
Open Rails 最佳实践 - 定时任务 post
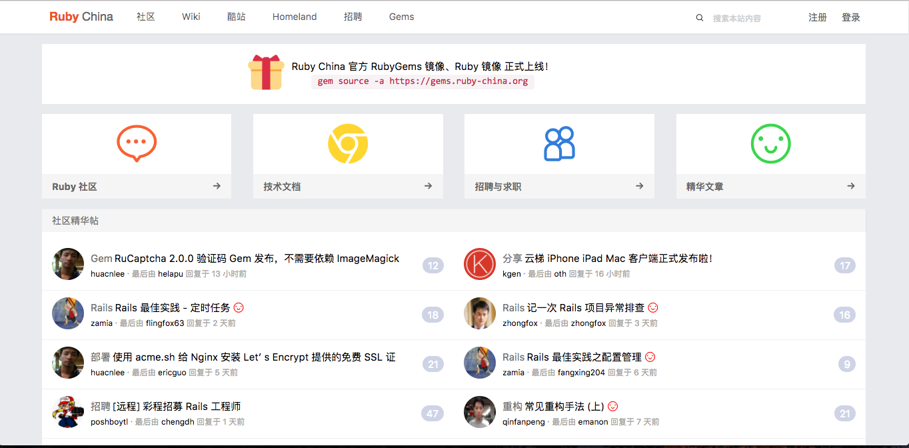click(173, 307)
